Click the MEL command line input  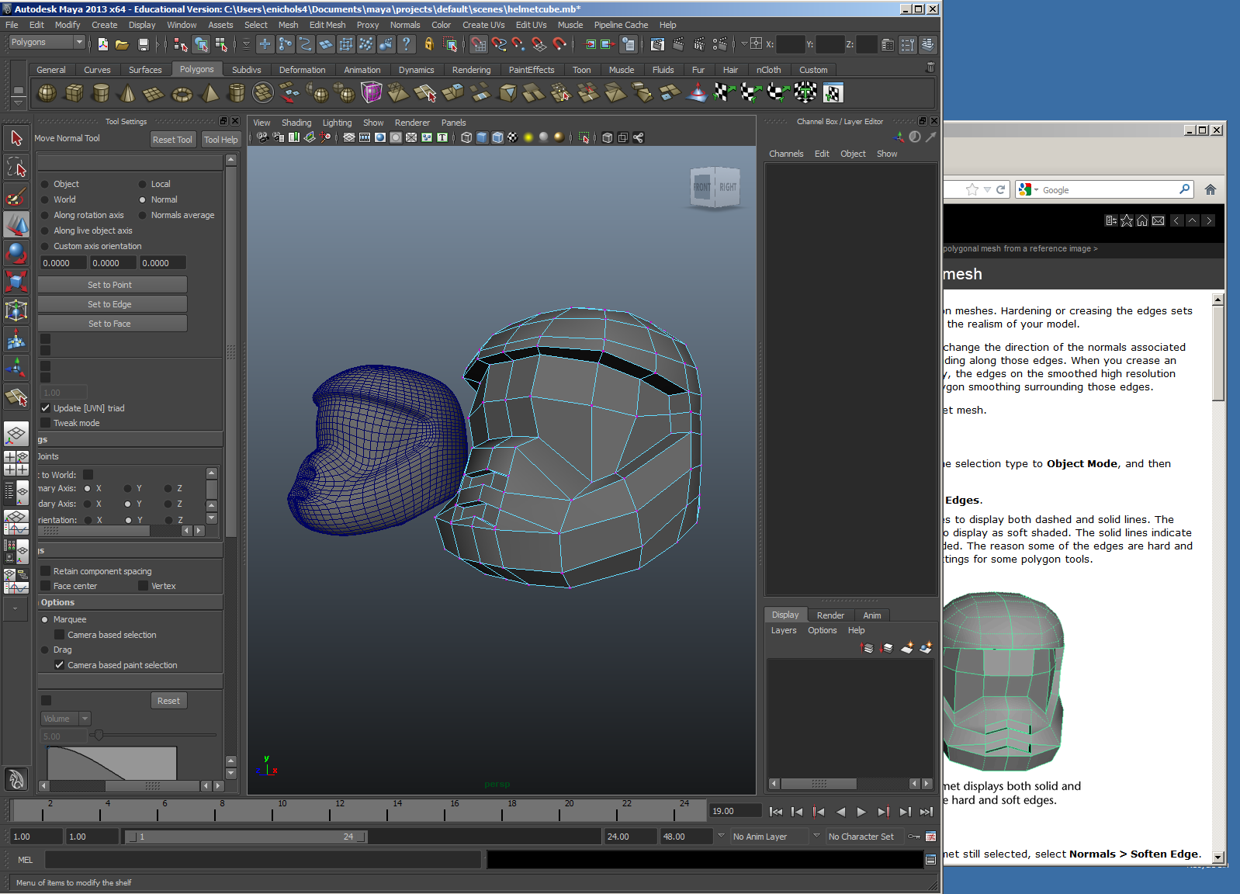coord(263,860)
